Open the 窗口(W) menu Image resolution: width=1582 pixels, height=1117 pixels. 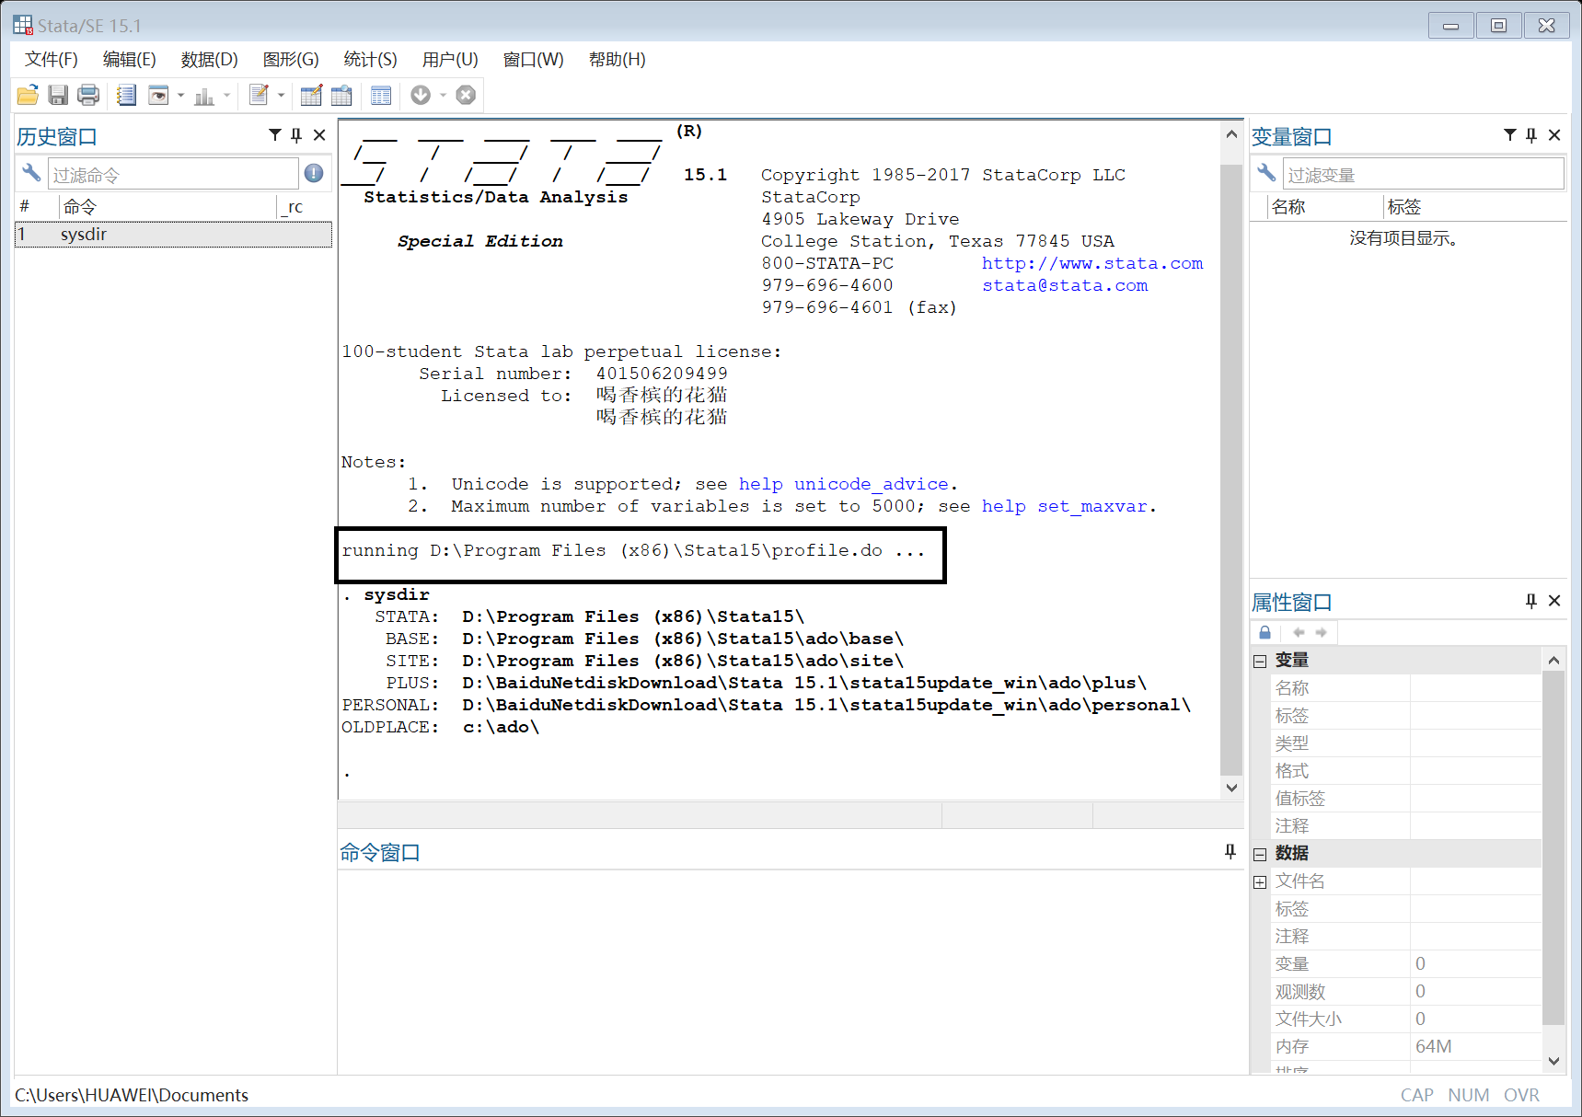point(534,60)
